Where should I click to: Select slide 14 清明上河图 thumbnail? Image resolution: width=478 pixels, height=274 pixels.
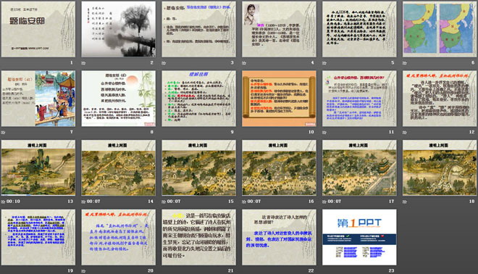pyautogui.click(x=119, y=168)
